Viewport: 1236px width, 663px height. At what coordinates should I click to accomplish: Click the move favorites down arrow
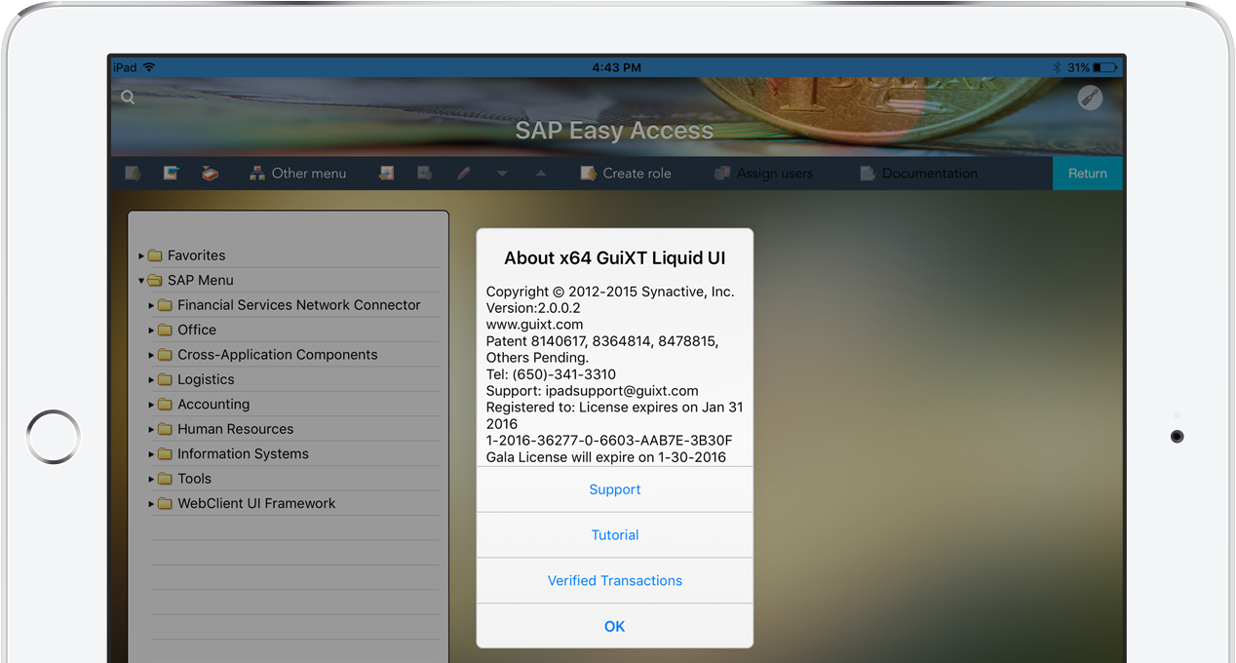click(x=502, y=174)
